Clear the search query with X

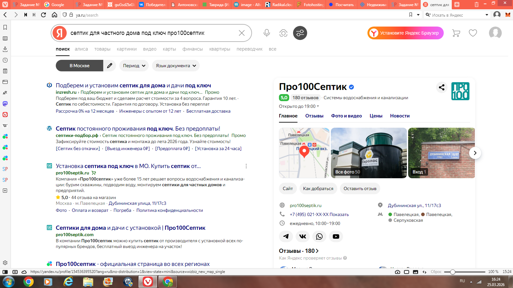pyautogui.click(x=242, y=33)
